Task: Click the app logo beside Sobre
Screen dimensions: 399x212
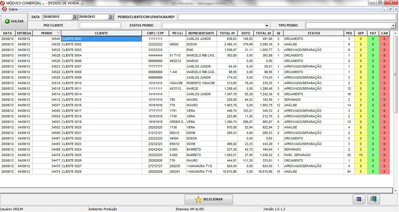Action: click(4, 9)
